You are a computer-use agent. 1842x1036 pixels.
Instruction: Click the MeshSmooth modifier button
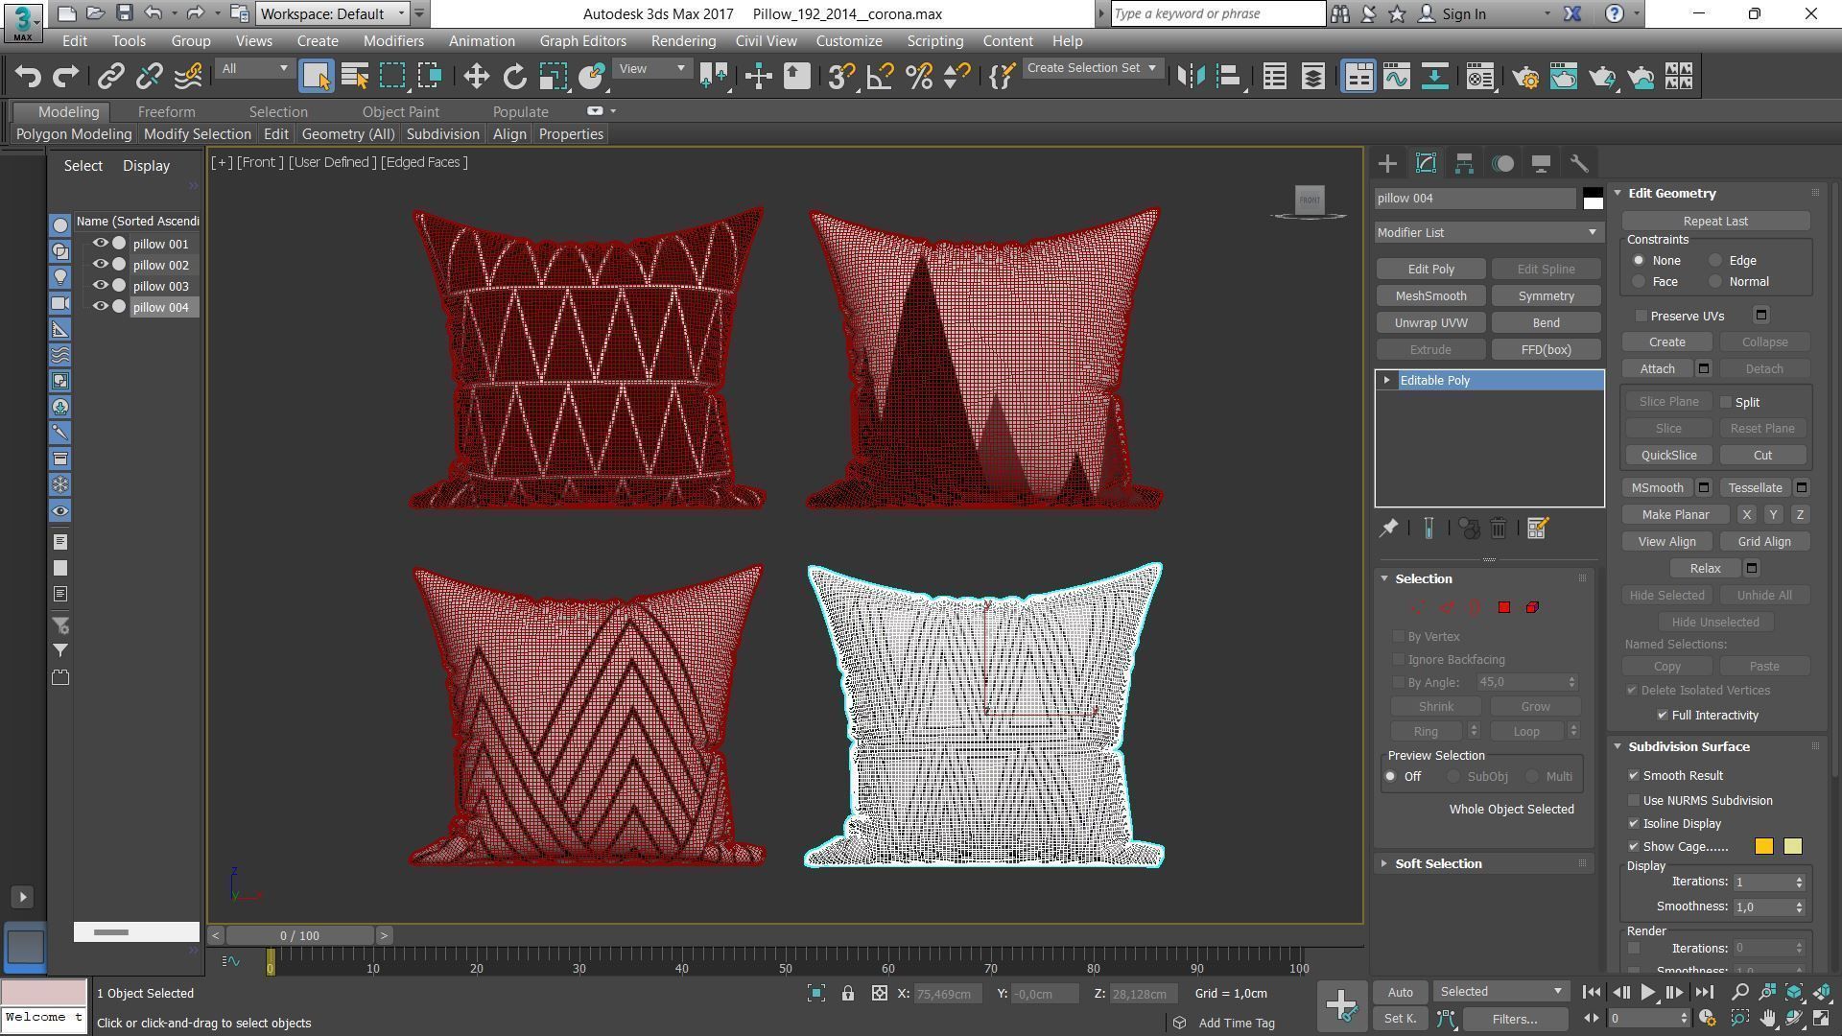[x=1430, y=296]
